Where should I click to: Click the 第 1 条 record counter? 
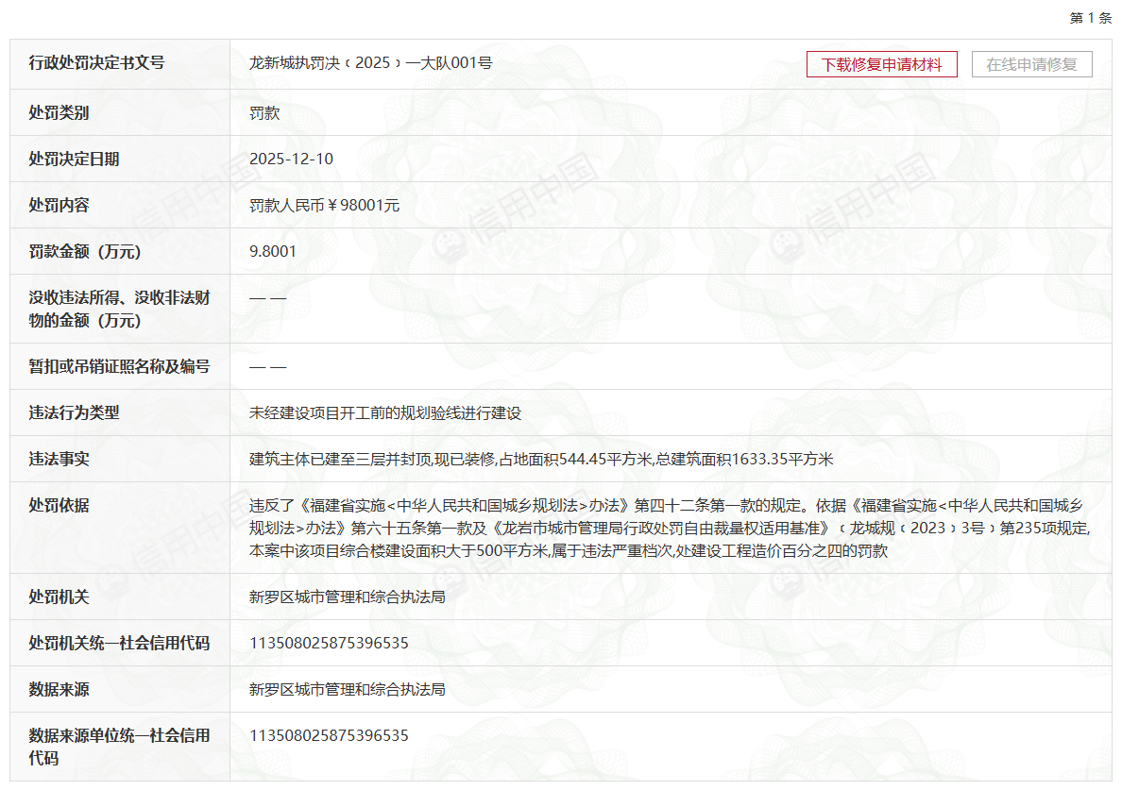[1090, 18]
